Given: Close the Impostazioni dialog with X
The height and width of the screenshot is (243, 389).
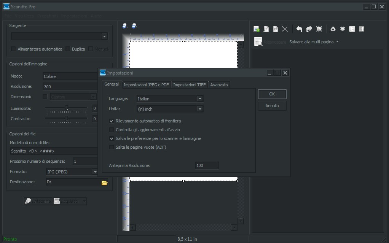Looking at the screenshot, I should tap(285, 73).
